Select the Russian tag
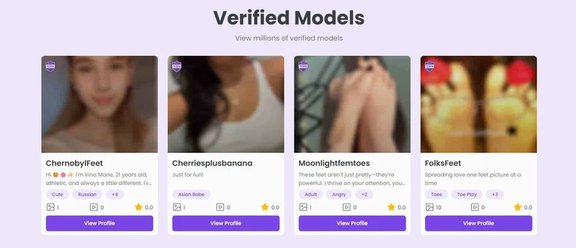The height and width of the screenshot is (248, 576). pyautogui.click(x=87, y=194)
